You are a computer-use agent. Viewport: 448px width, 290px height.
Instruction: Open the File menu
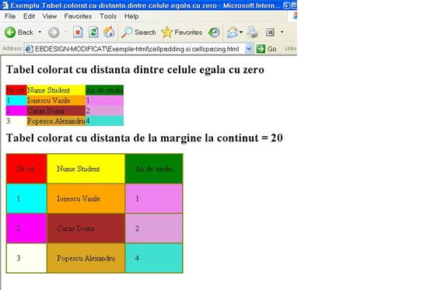pyautogui.click(x=10, y=16)
